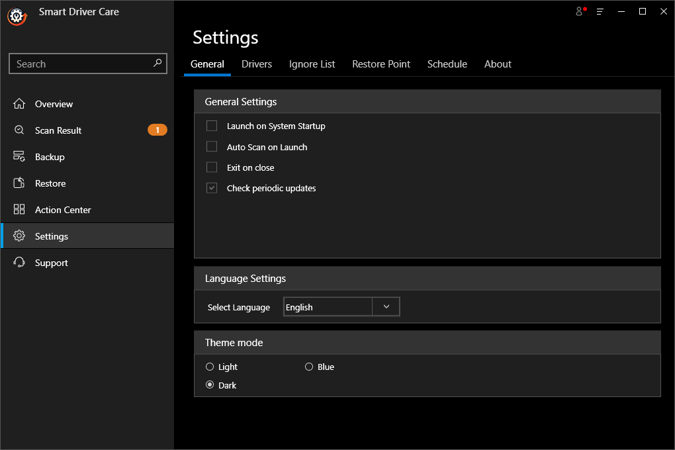Switch to the Drivers tab
The height and width of the screenshot is (450, 675).
256,64
